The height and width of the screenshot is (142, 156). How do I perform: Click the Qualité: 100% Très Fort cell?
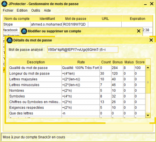[x=81, y=68]
